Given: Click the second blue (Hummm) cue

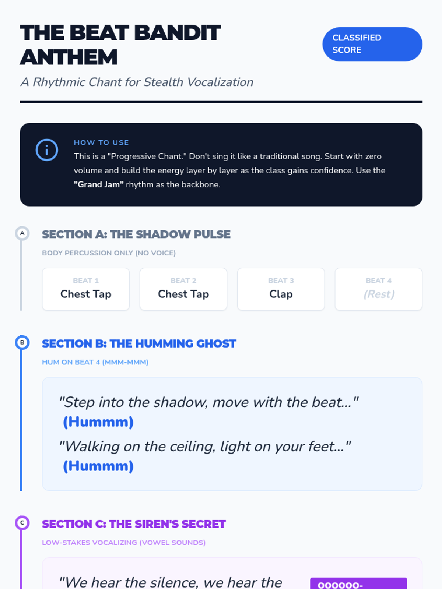Looking at the screenshot, I should [98, 466].
